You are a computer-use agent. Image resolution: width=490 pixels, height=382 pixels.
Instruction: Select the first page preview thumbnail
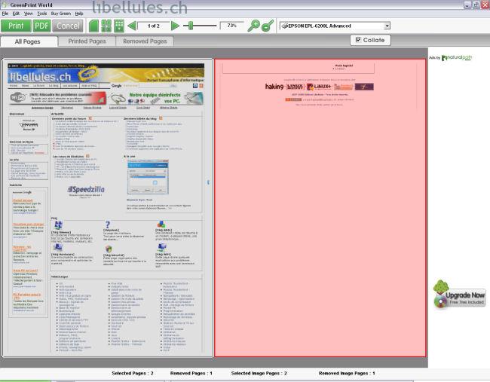click(x=106, y=207)
